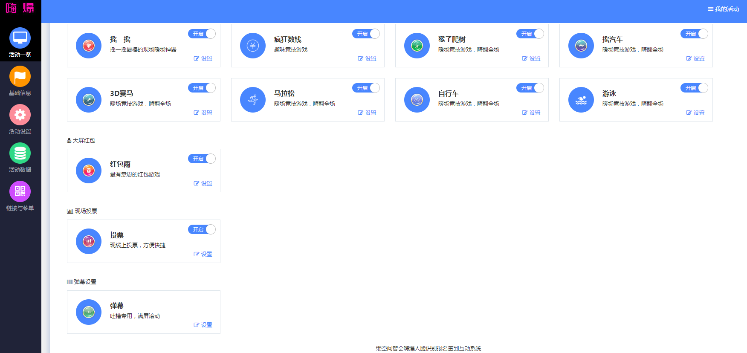Open 设置 for 自行车

[x=531, y=113]
